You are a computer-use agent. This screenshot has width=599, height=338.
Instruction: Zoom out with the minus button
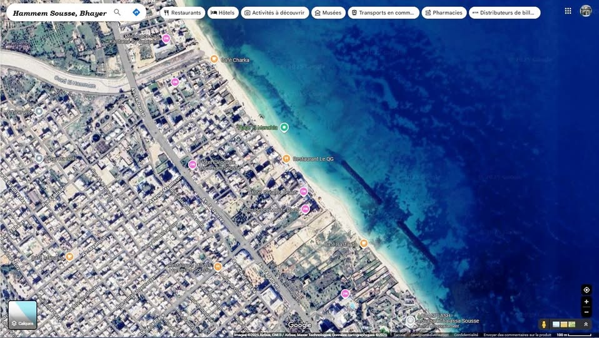pyautogui.click(x=586, y=312)
